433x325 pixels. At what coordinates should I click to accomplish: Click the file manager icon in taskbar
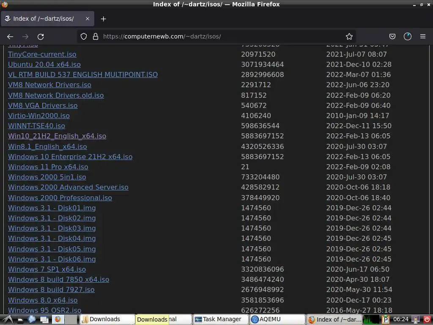pyautogui.click(x=20, y=320)
